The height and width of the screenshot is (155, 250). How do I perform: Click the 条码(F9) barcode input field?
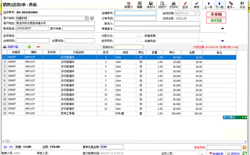pyautogui.click(x=129, y=47)
